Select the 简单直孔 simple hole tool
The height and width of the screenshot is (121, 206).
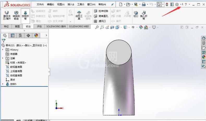tap(101, 16)
